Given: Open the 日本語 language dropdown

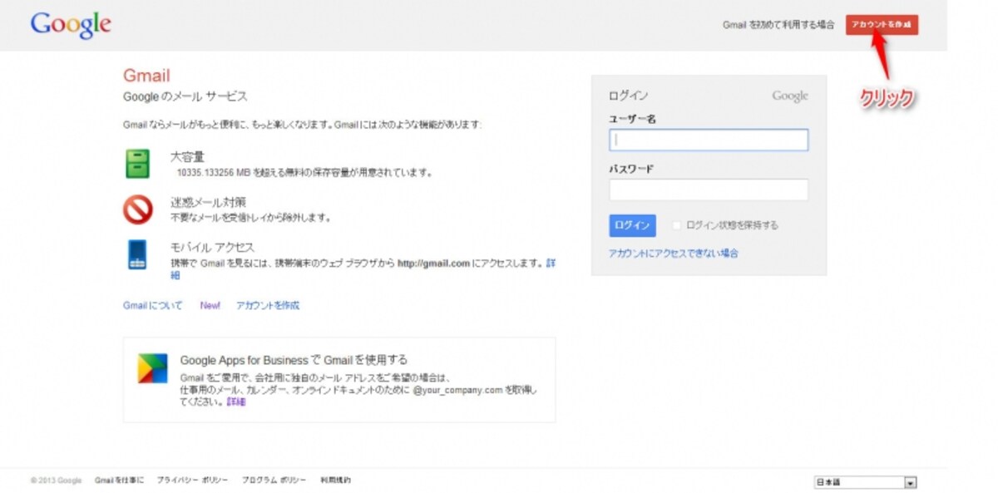Looking at the screenshot, I should click(x=865, y=482).
